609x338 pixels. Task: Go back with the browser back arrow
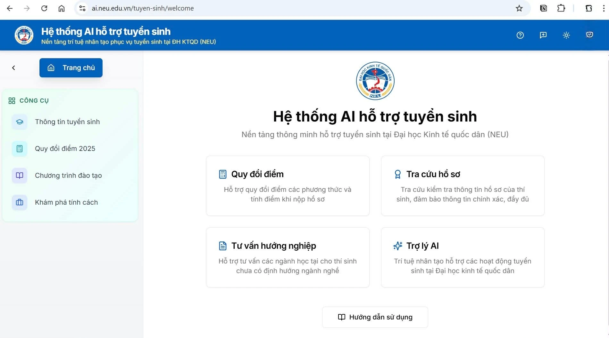(10, 8)
